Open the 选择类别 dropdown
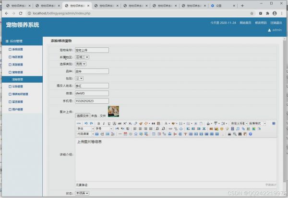Image resolution: width=288 pixels, height=198 pixels. [x=81, y=64]
